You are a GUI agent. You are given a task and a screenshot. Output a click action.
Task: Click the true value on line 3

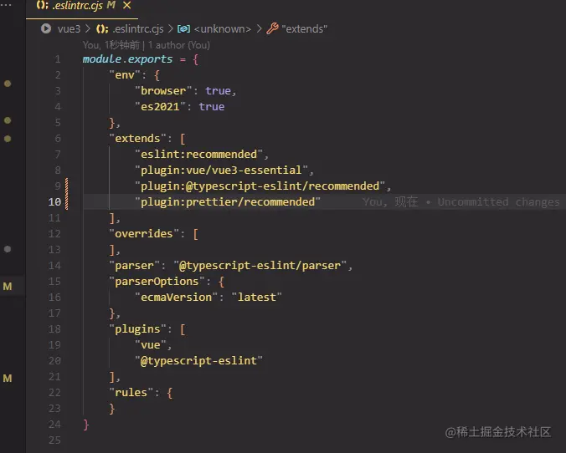(x=218, y=91)
